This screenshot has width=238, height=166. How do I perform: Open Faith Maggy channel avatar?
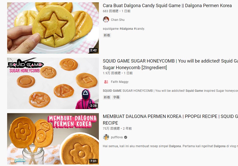[x=106, y=82]
